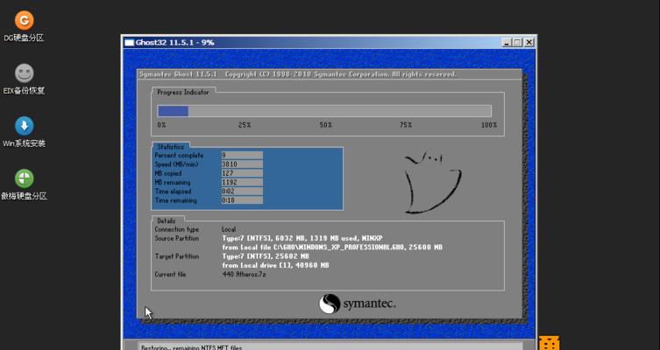Click the Connection type value Local
Image resolution: width=660 pixels, height=350 pixels.
point(229,229)
